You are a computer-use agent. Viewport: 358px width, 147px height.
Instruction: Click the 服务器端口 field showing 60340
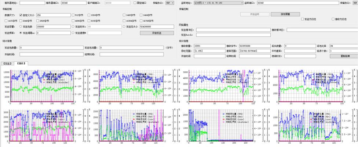[73, 3]
